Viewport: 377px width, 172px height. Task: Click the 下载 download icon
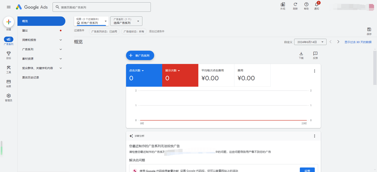tap(301, 53)
